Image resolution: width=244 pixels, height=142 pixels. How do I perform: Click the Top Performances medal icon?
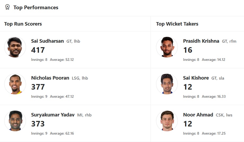point(7,7)
